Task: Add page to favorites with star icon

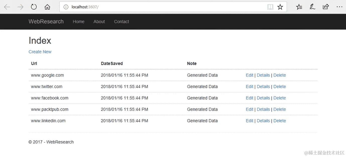Action: coord(280,7)
